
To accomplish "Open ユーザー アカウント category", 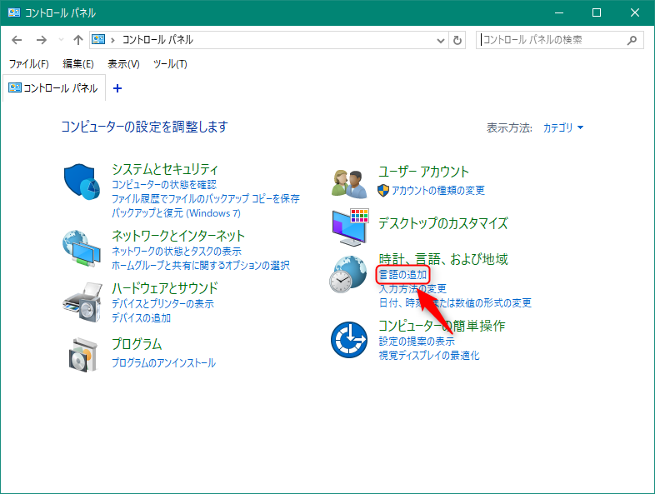I will pos(423,172).
